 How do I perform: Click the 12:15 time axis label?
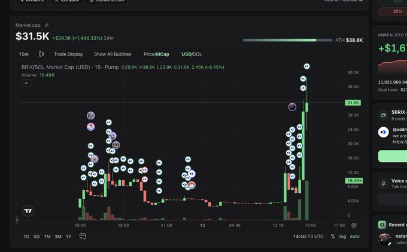coord(278,225)
